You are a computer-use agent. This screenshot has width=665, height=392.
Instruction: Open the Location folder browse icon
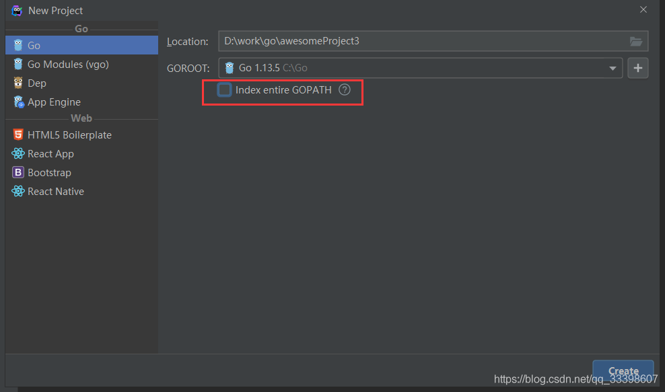click(635, 42)
